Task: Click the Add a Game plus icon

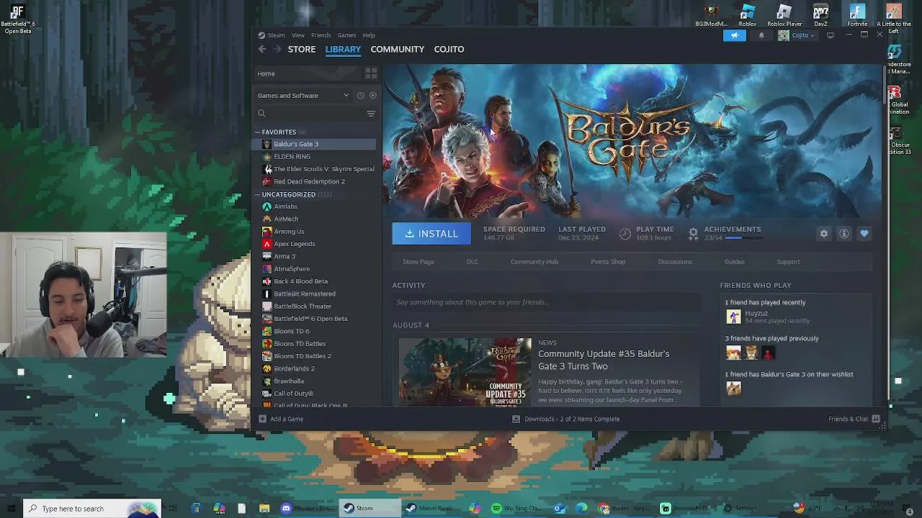Action: [262, 419]
